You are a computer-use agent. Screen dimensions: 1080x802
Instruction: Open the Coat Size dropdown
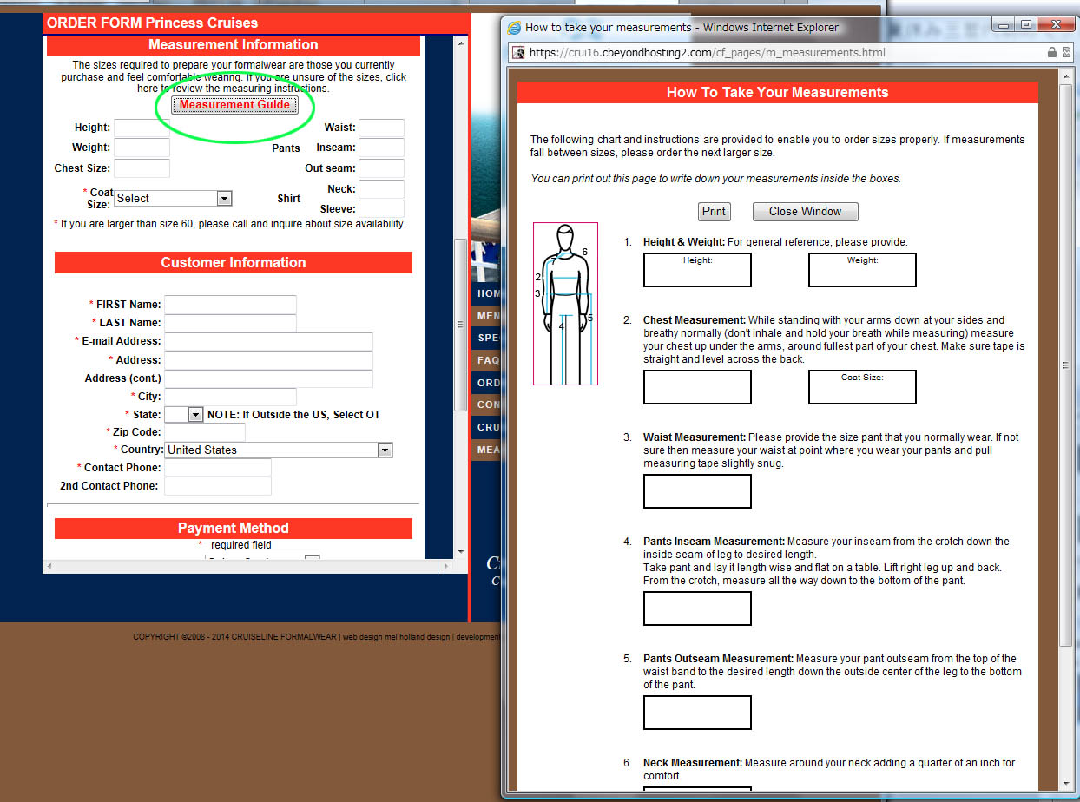[173, 198]
